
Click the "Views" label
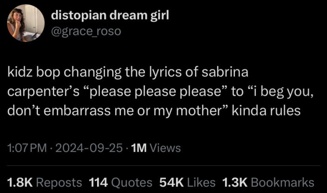pyautogui.click(x=165, y=148)
